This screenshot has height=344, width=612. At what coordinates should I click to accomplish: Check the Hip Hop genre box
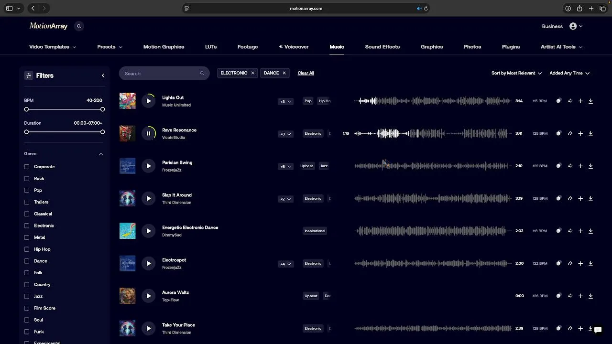pos(27,249)
